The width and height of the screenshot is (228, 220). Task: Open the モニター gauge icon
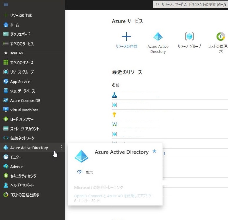pos(6,157)
